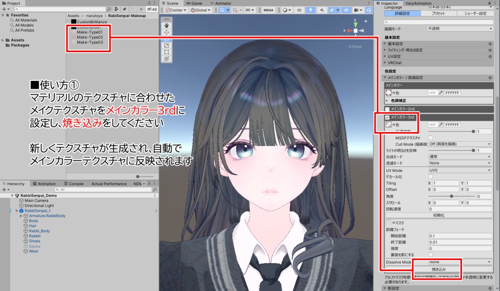Click the メインカラー main texture swatch
The height and width of the screenshot is (291, 500).
point(388,93)
